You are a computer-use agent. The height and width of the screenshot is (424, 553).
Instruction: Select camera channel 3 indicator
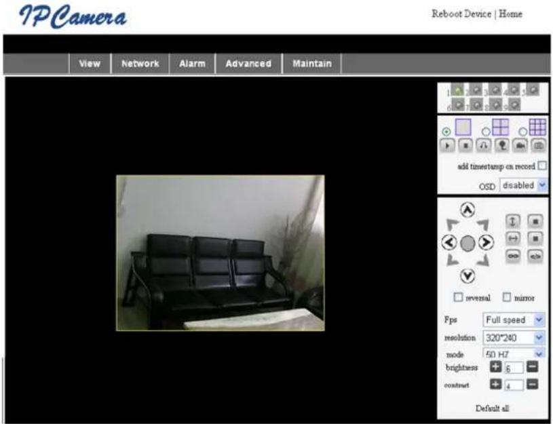pyautogui.click(x=495, y=90)
